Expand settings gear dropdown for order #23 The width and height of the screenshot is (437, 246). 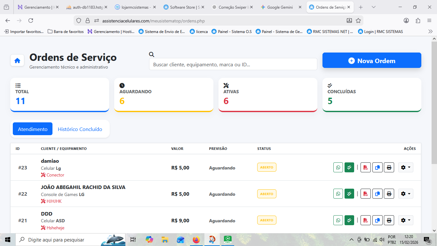click(x=406, y=168)
